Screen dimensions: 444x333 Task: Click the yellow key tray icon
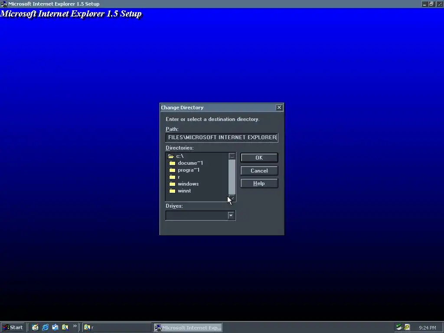pos(407,327)
